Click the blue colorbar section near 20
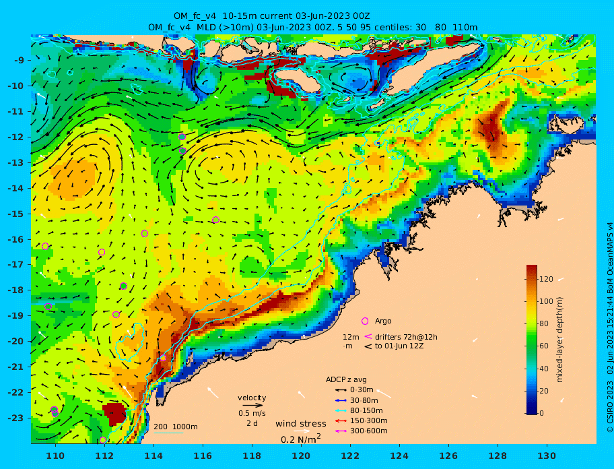Image resolution: width=614 pixels, height=469 pixels. 532,391
